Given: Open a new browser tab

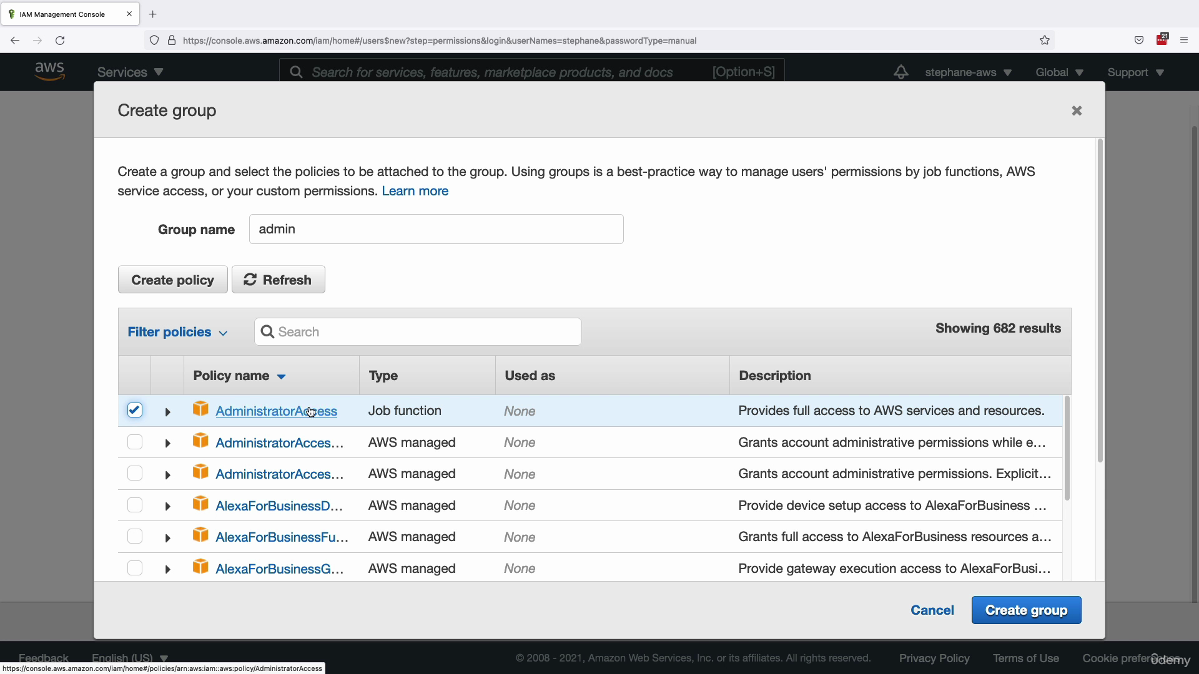Looking at the screenshot, I should pyautogui.click(x=153, y=14).
